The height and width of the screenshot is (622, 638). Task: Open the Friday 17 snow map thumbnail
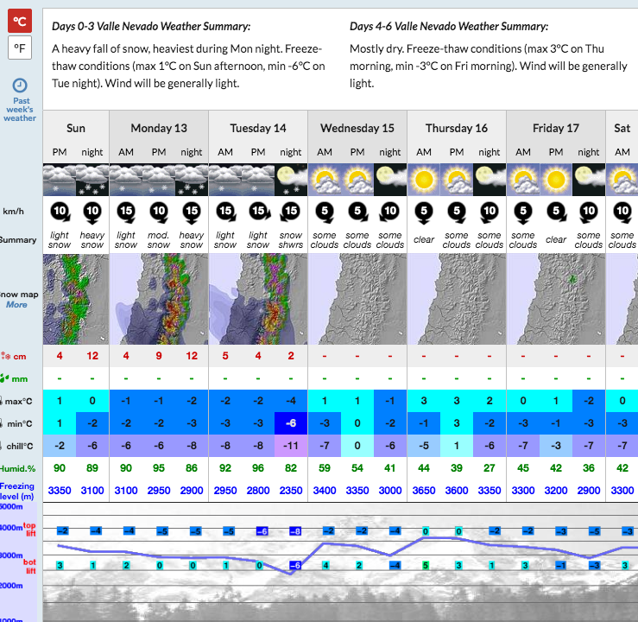556,299
